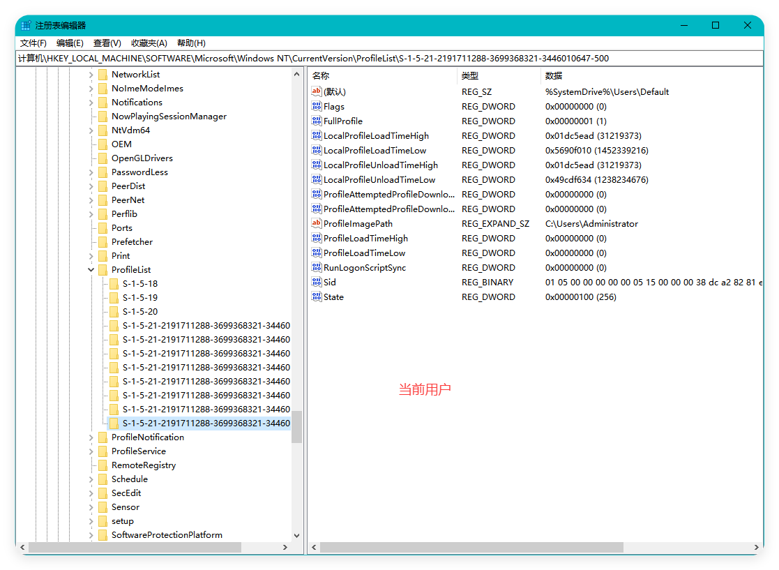This screenshot has width=779, height=570.
Task: Sort values by 数据 column header
Action: coord(651,75)
